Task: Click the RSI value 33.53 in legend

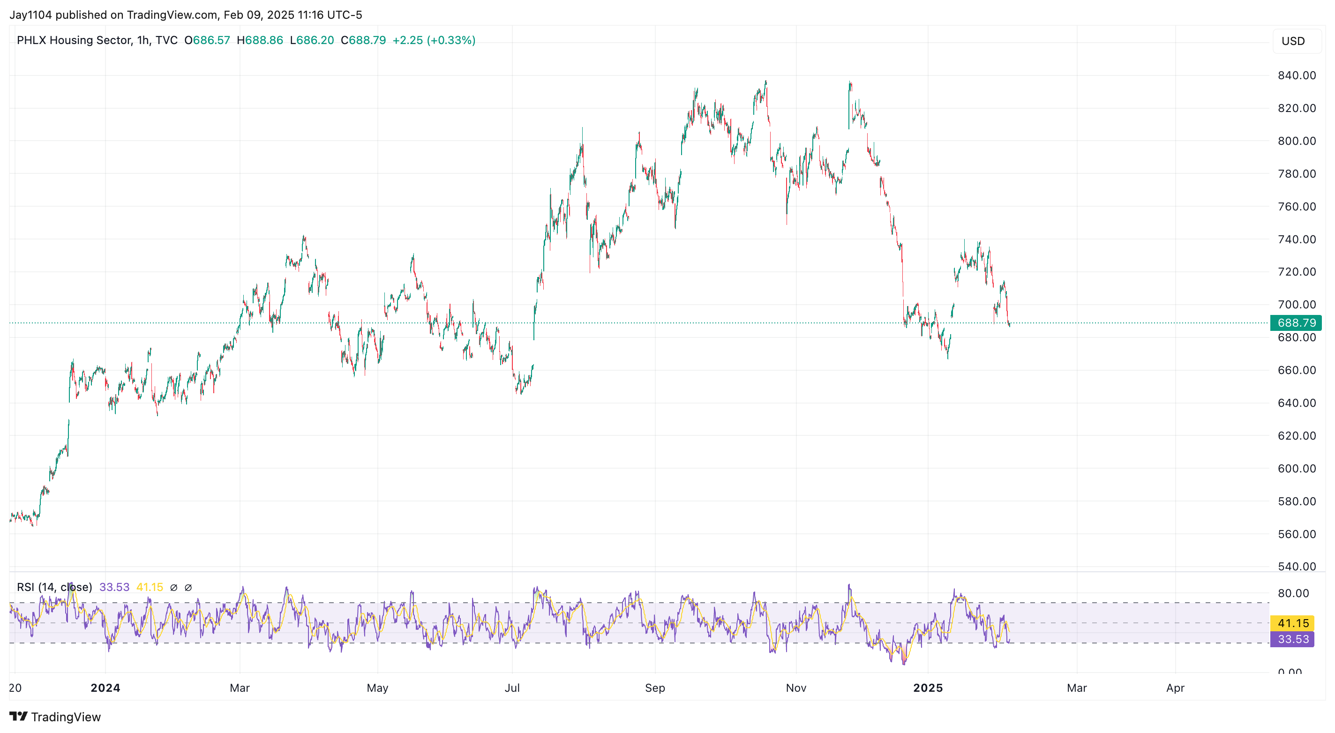Action: (114, 587)
